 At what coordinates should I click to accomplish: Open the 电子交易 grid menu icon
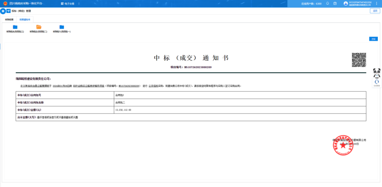click(x=62, y=3)
